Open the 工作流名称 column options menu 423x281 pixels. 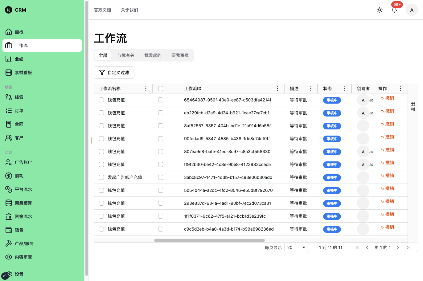[146, 88]
